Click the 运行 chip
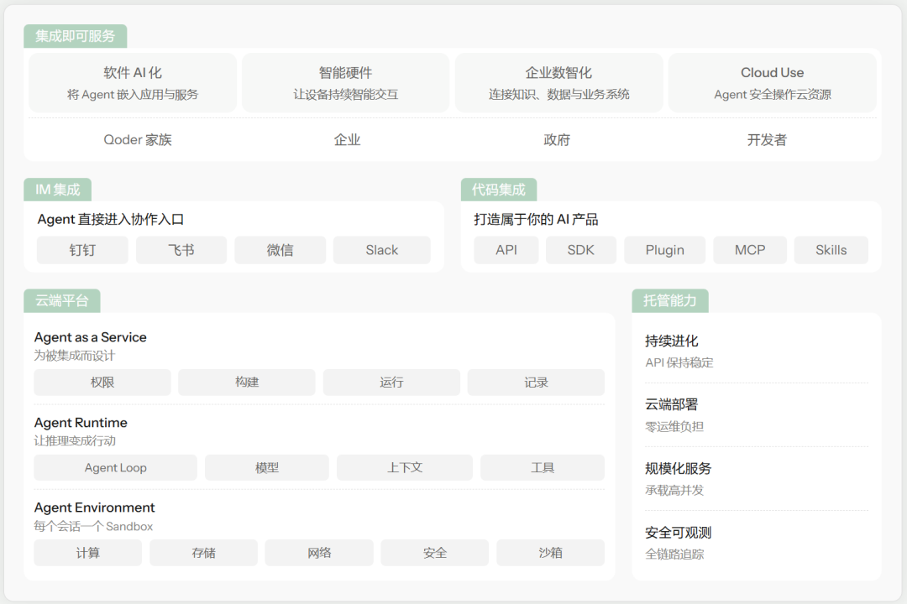The image size is (907, 604). coord(391,382)
